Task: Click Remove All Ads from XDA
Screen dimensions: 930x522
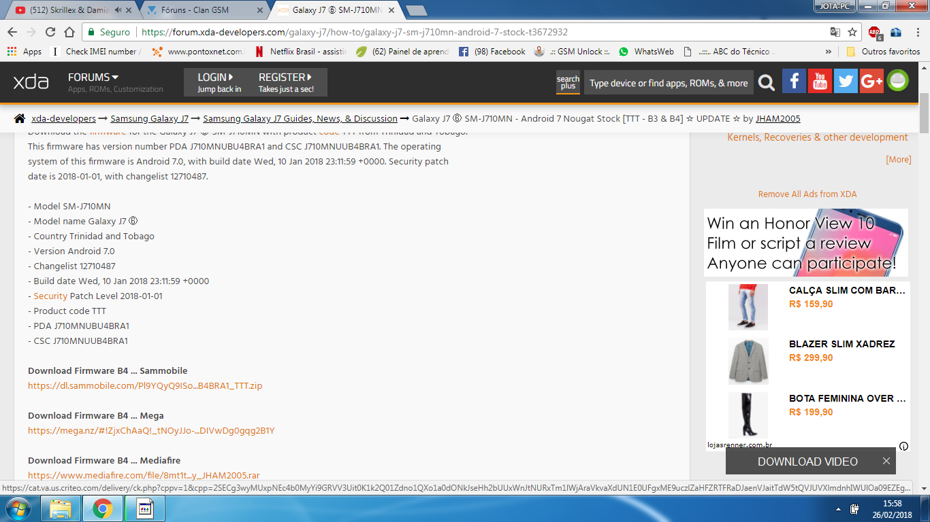Action: coord(807,194)
